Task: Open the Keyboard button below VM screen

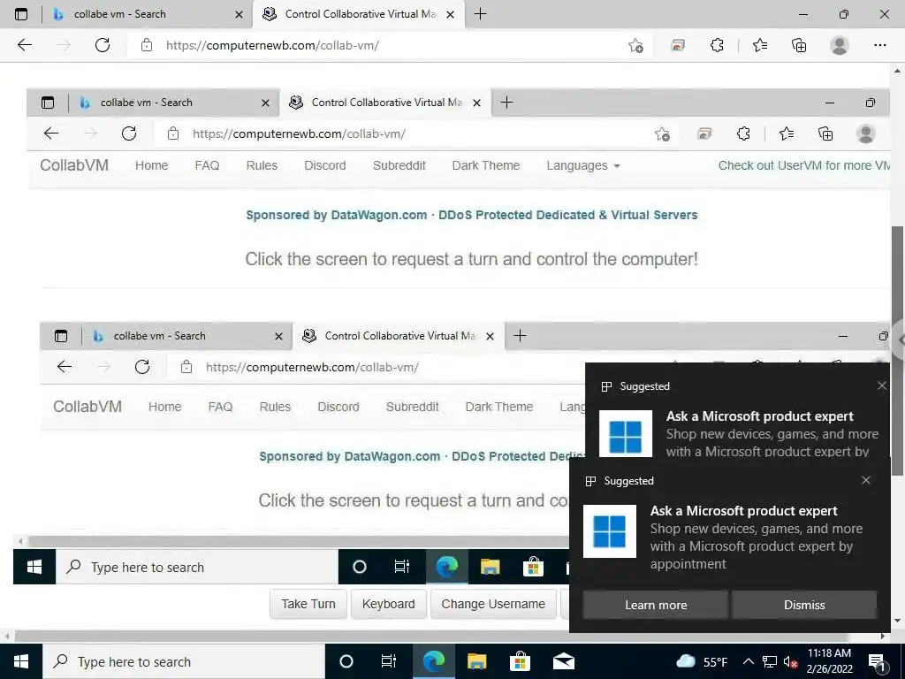Action: pyautogui.click(x=389, y=604)
